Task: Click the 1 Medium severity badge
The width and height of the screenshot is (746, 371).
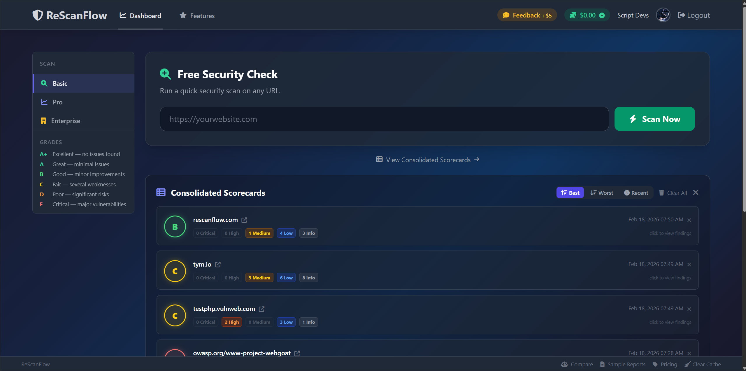Action: click(x=259, y=233)
